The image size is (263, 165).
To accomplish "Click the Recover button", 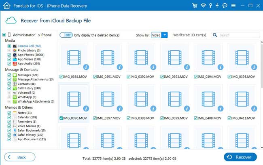I will coord(240,157).
